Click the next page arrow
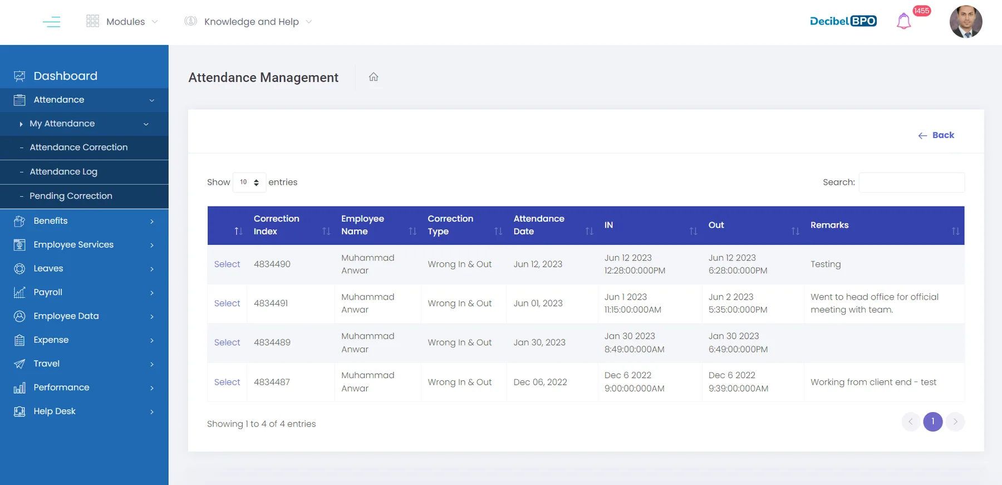The image size is (1002, 485). pyautogui.click(x=955, y=422)
